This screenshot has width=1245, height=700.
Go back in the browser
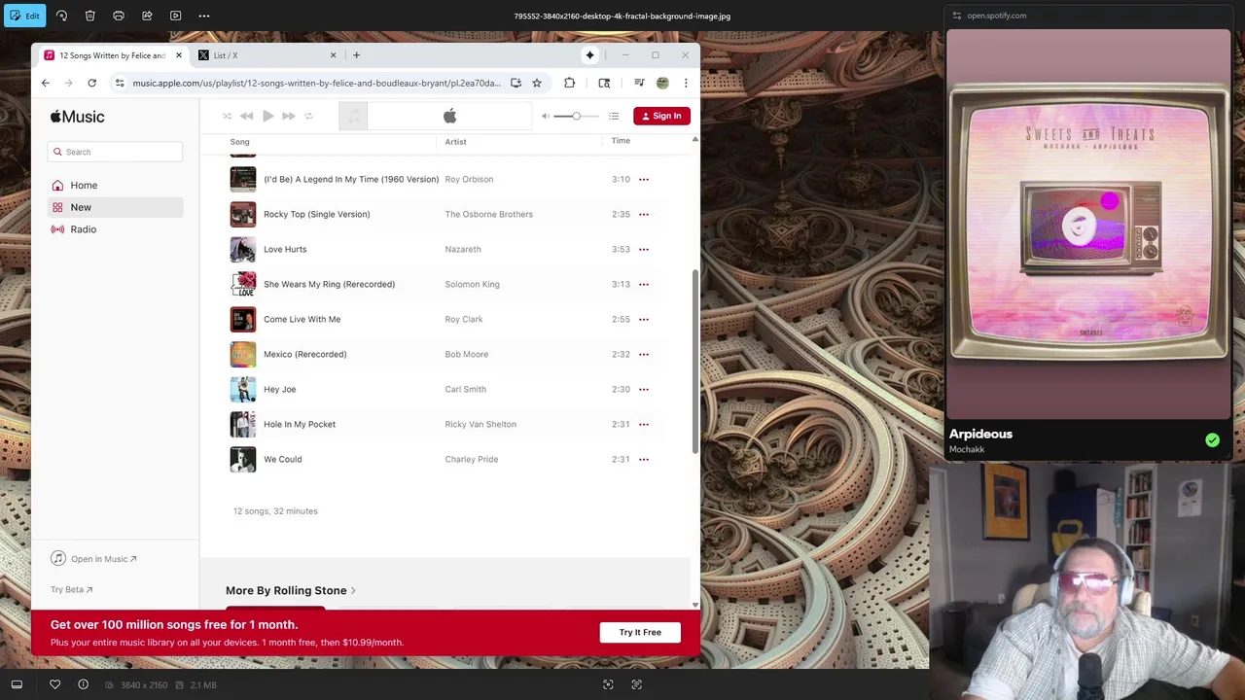pyautogui.click(x=46, y=83)
